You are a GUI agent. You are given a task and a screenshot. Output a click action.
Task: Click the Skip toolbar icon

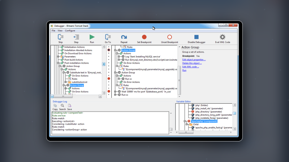60,37
